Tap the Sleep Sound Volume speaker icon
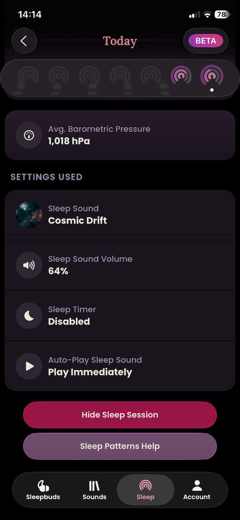The height and width of the screenshot is (520, 240). pyautogui.click(x=29, y=265)
